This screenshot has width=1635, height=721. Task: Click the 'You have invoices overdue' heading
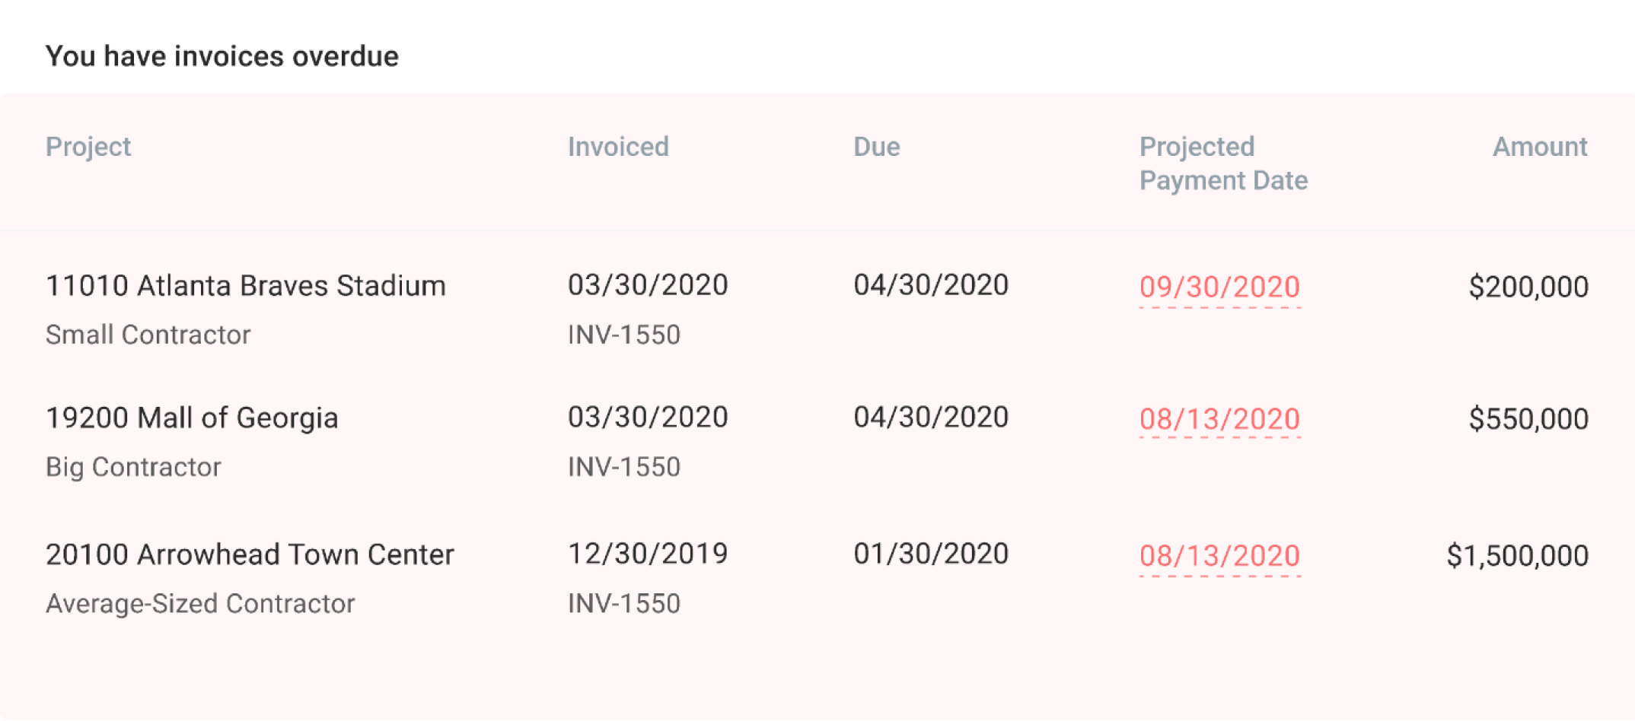(x=222, y=57)
